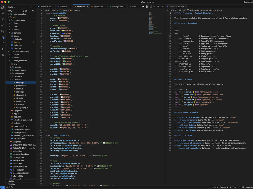Navigate back with left arrow icon
This screenshot has width=253, height=189.
tap(154, 7)
